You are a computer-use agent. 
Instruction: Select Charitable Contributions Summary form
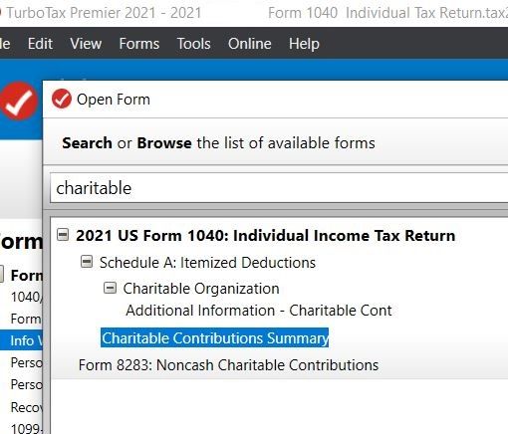(215, 338)
